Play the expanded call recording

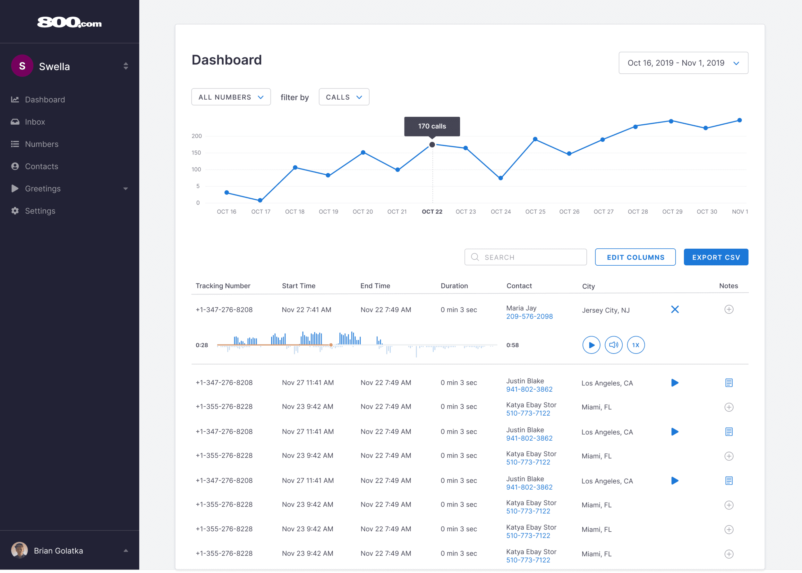[591, 345]
